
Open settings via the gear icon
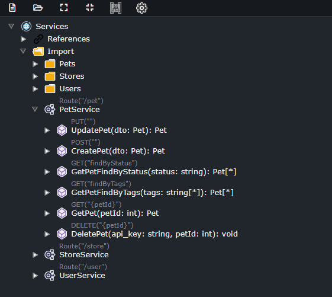coord(141,8)
